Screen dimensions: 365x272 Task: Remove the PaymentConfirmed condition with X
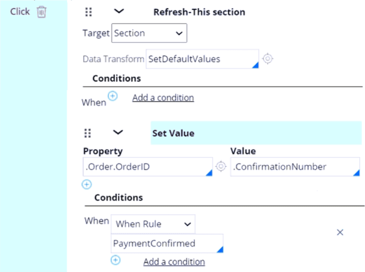[340, 232]
